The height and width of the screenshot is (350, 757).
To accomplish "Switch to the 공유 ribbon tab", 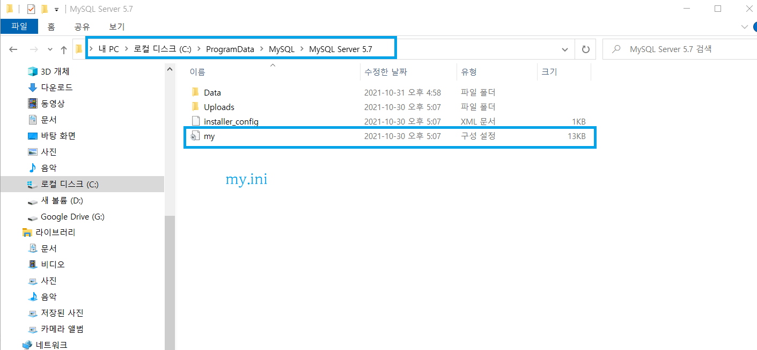I will pyautogui.click(x=82, y=26).
